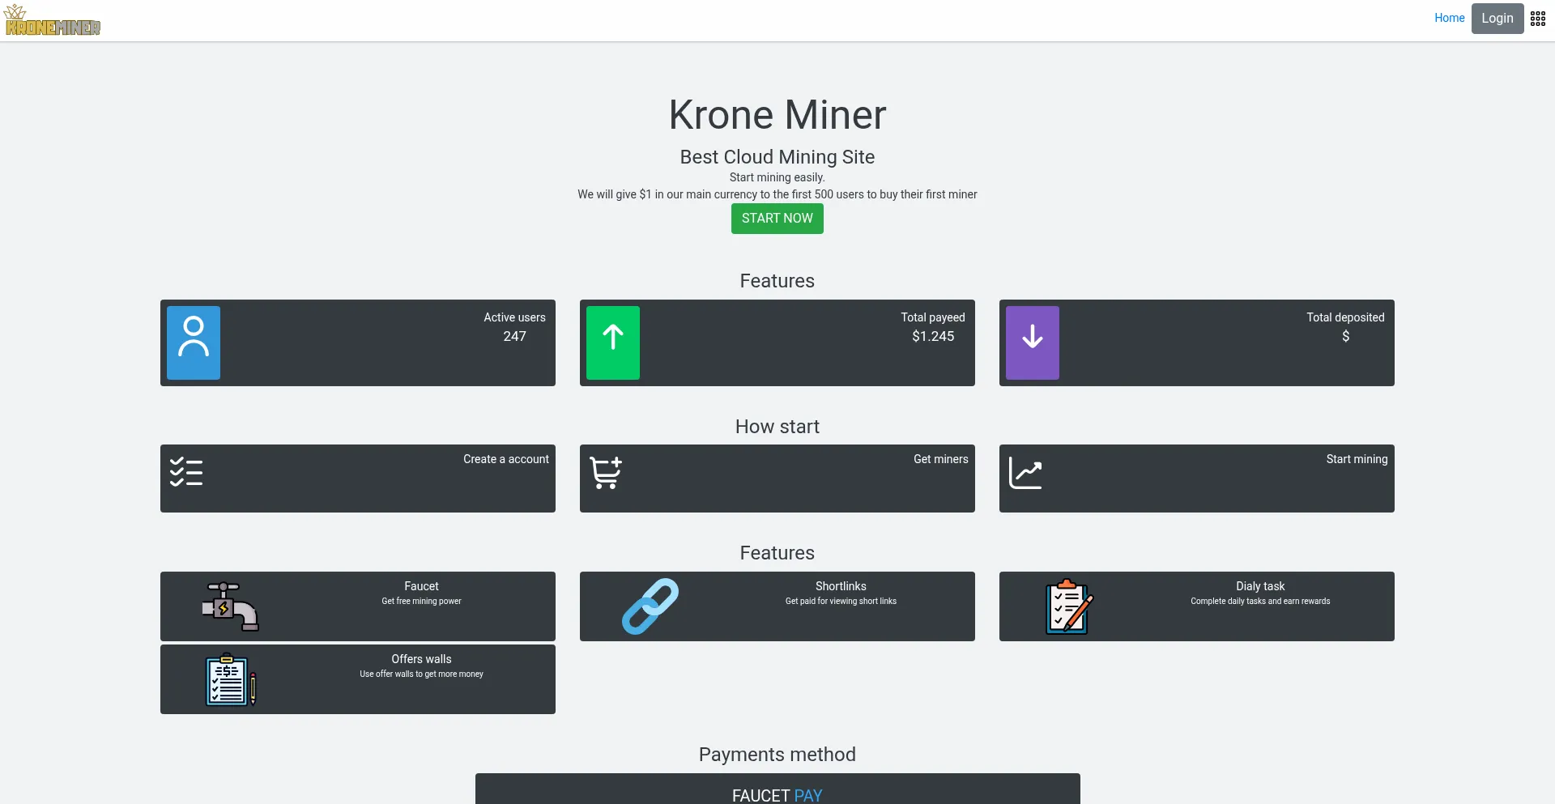Click the Active users count 247
The width and height of the screenshot is (1555, 804).
pos(515,336)
